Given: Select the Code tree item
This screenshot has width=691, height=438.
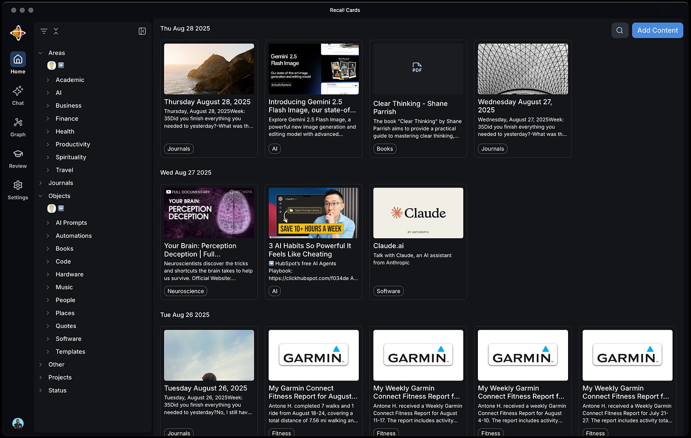Looking at the screenshot, I should tap(63, 261).
